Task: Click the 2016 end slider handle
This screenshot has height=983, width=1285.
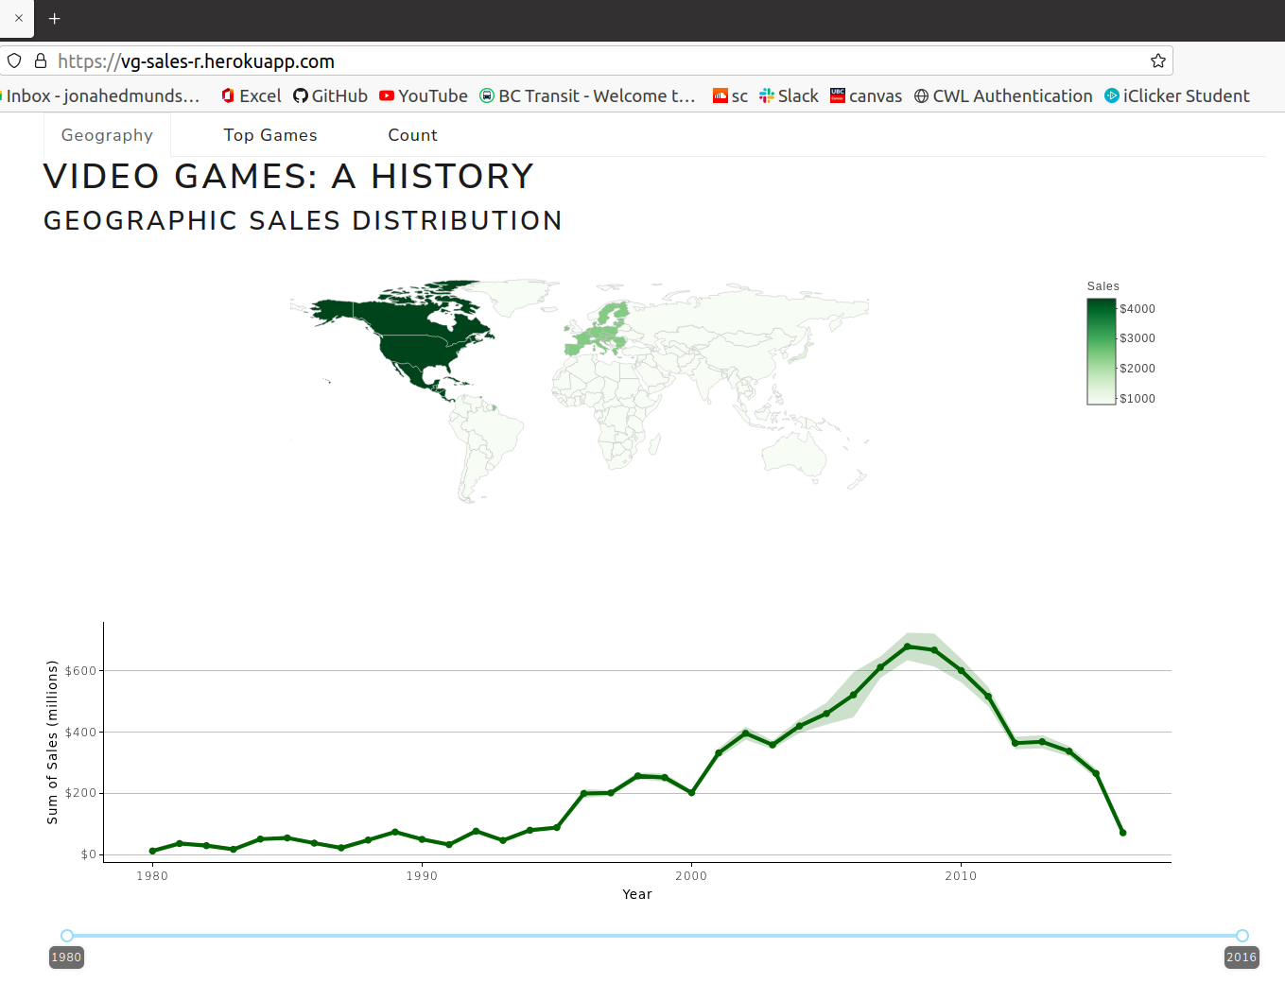Action: pos(1242,936)
